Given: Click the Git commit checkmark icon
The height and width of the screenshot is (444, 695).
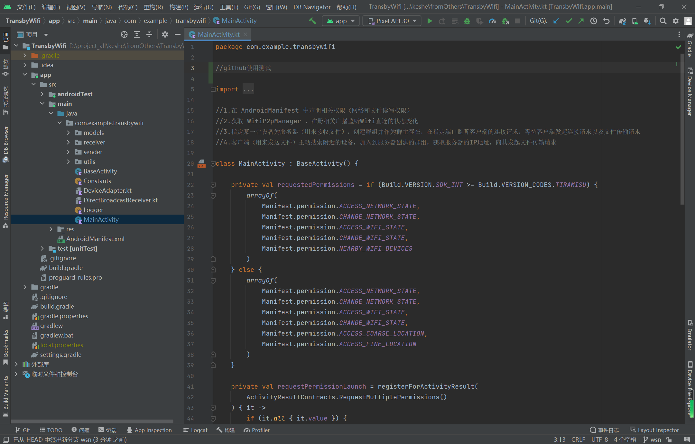Looking at the screenshot, I should pyautogui.click(x=569, y=21).
